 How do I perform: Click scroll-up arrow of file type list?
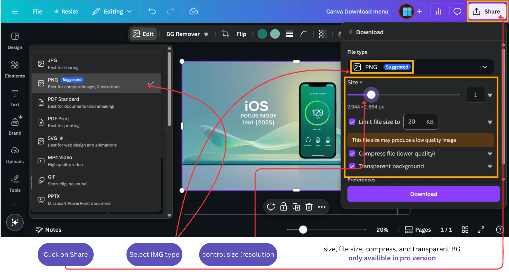pos(169,48)
